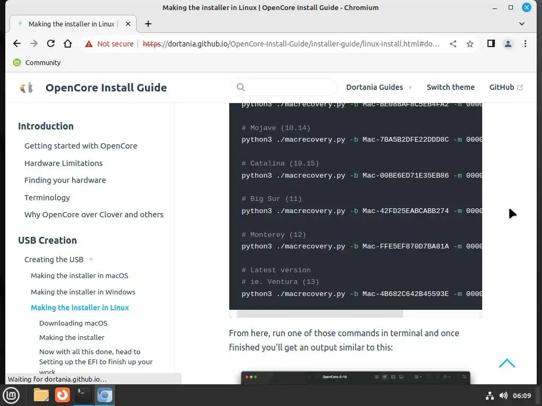
Task: Open Why OpenCore over Clover page
Action: pyautogui.click(x=94, y=215)
